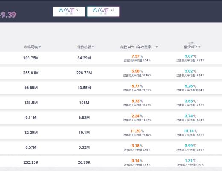Screen dimensions: 222x171
Task: Sort by 借款总额 column arrow
Action: [x=93, y=47]
